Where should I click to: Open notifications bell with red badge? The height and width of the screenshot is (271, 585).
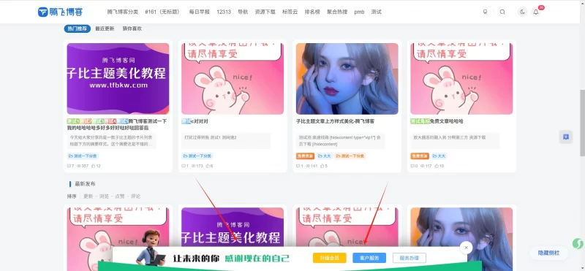click(536, 12)
